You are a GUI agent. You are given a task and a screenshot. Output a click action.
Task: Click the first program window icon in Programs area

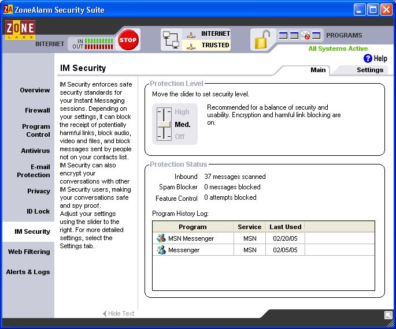tap(283, 35)
